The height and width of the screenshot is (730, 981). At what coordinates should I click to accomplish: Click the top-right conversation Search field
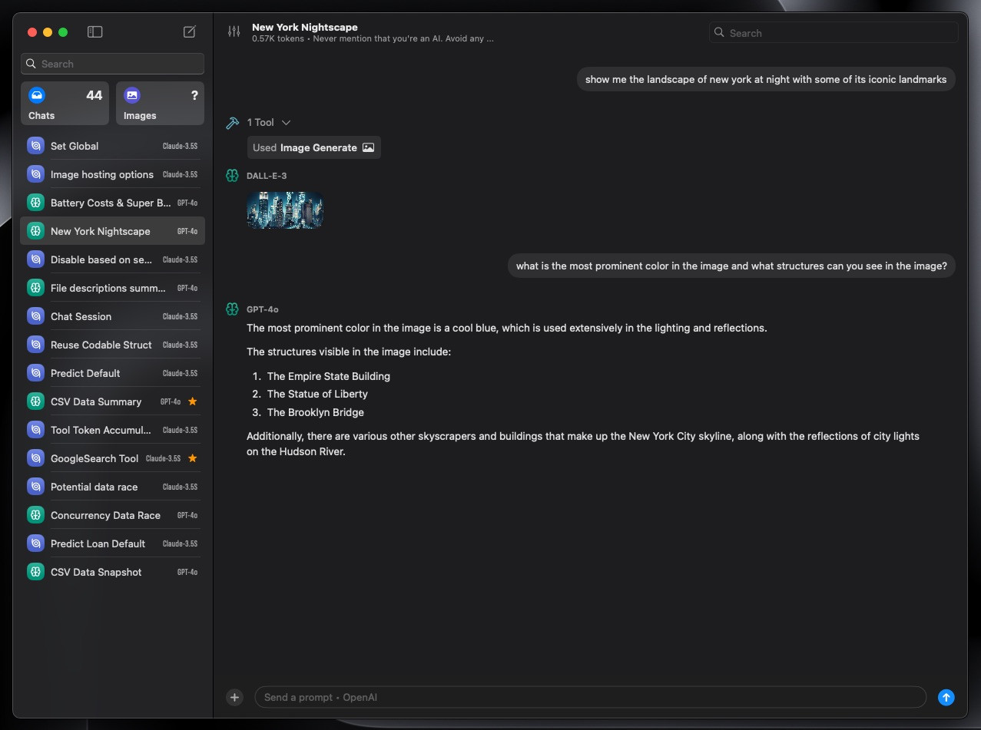[x=834, y=33]
